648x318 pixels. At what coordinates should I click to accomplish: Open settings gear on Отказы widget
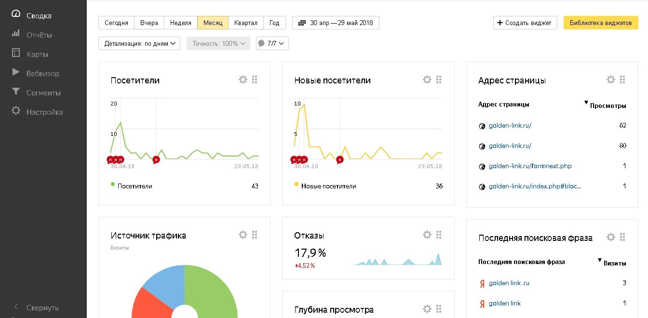(427, 235)
